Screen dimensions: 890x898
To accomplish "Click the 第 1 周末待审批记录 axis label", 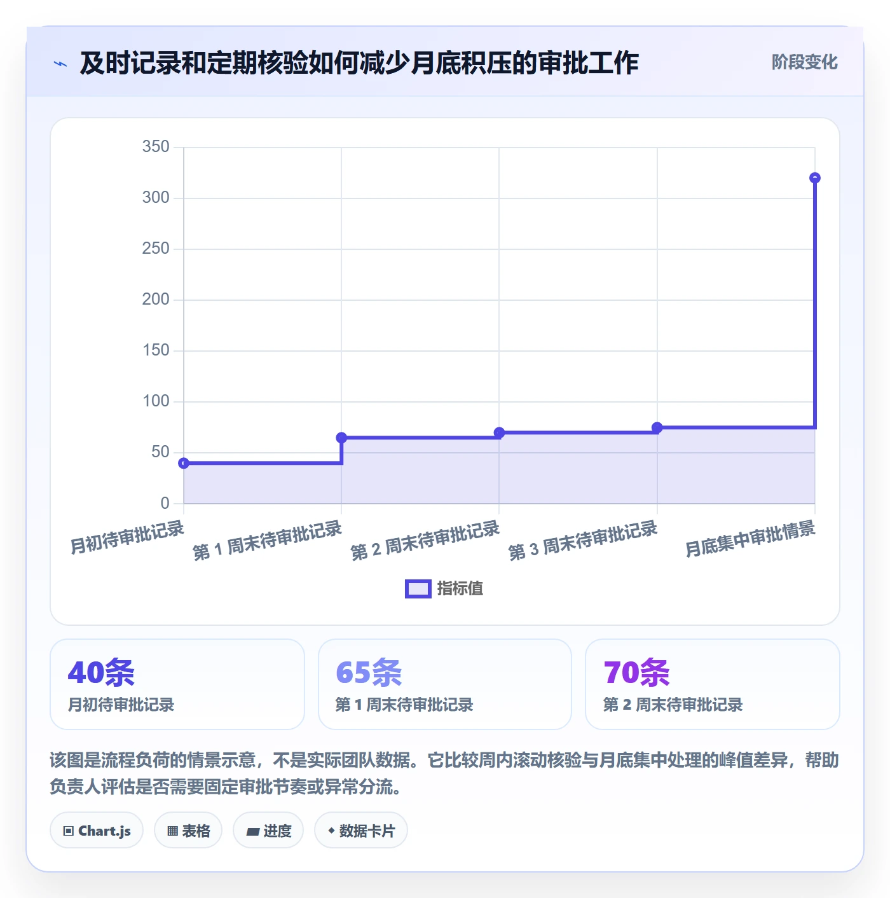I will 268,541.
